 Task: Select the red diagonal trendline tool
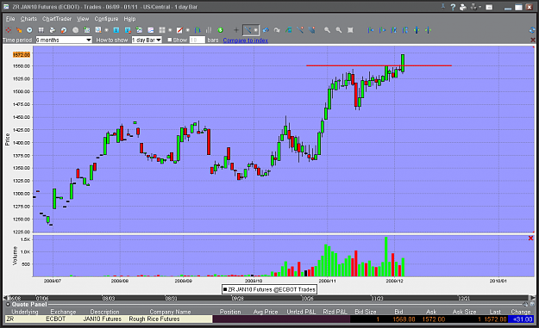coord(179,30)
